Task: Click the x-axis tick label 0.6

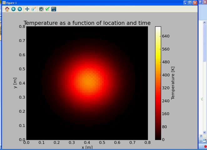Action: coord(117,142)
